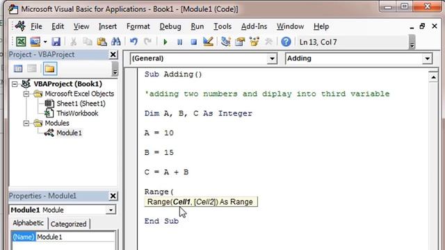The height and width of the screenshot is (250, 445).
Task: Open the Run menu
Action: point(197,26)
